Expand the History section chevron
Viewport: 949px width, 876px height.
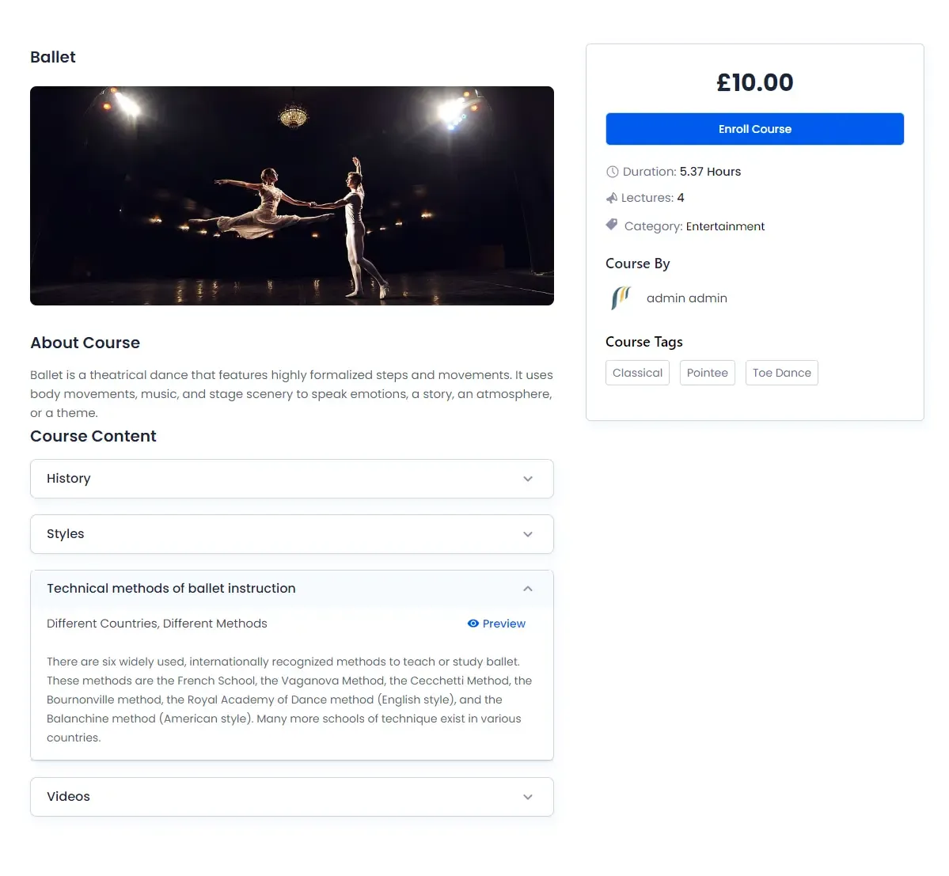(x=528, y=479)
